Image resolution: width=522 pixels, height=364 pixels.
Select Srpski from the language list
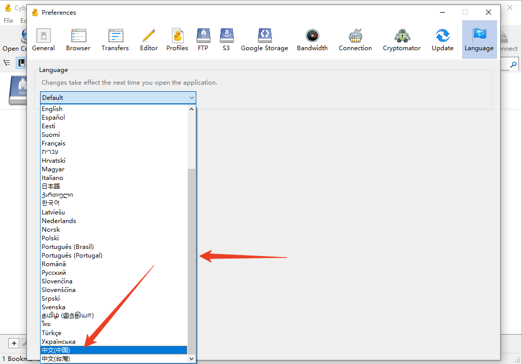point(114,299)
